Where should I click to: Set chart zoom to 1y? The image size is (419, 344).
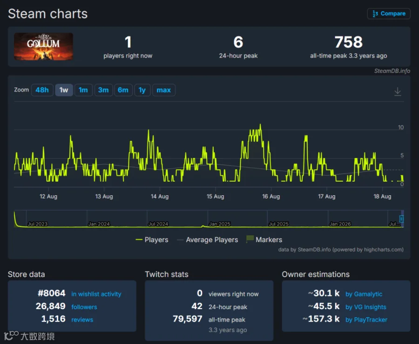coord(142,90)
